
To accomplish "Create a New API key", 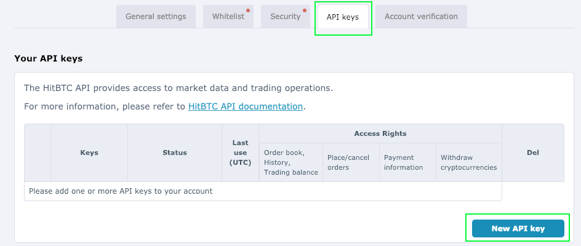I will [518, 229].
